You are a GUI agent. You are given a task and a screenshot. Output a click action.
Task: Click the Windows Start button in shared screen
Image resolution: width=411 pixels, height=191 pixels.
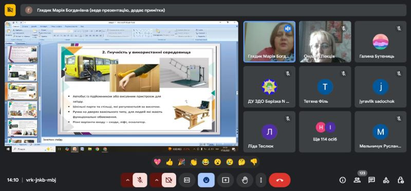8,149
